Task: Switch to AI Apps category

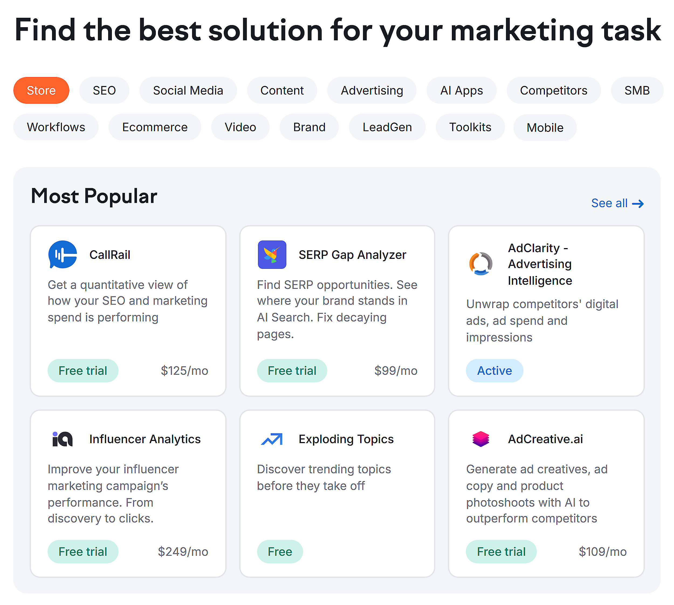Action: (x=462, y=90)
